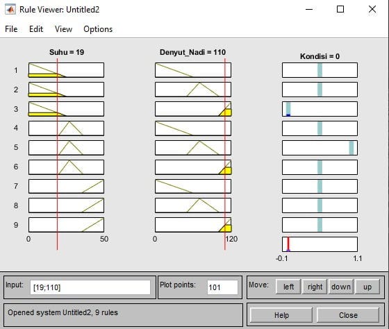
Task: Select rule number 3
Action: point(16,109)
